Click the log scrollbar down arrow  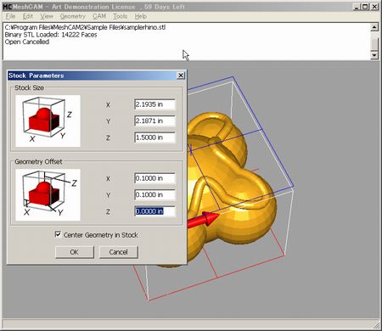374,55
